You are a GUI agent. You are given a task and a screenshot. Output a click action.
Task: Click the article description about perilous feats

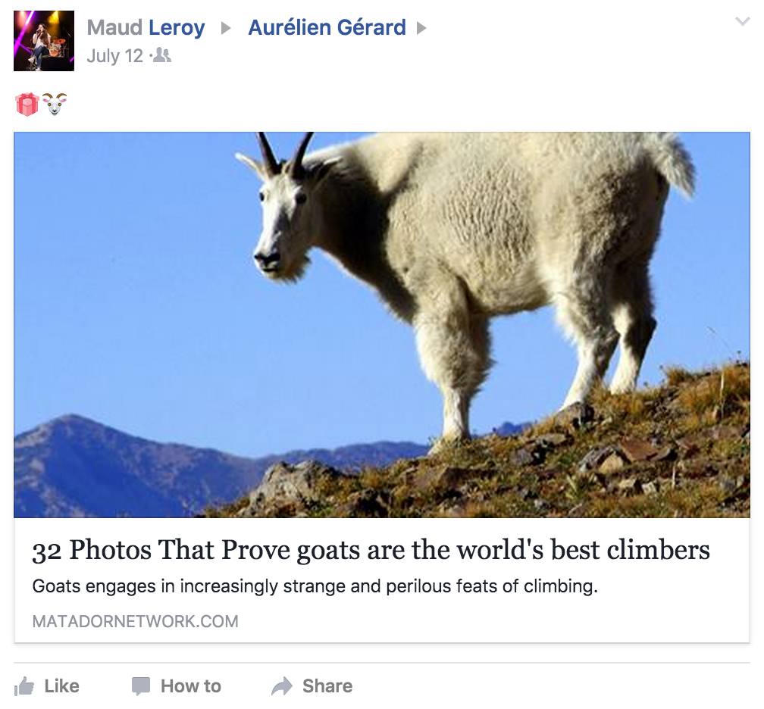(x=315, y=586)
